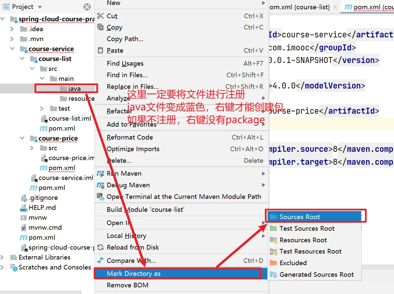The image size is (394, 294).
Task: Click the HELP.md markdown file icon
Action: [x=23, y=208]
